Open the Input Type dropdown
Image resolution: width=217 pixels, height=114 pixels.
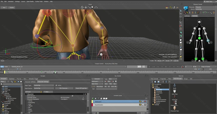(x=44, y=85)
